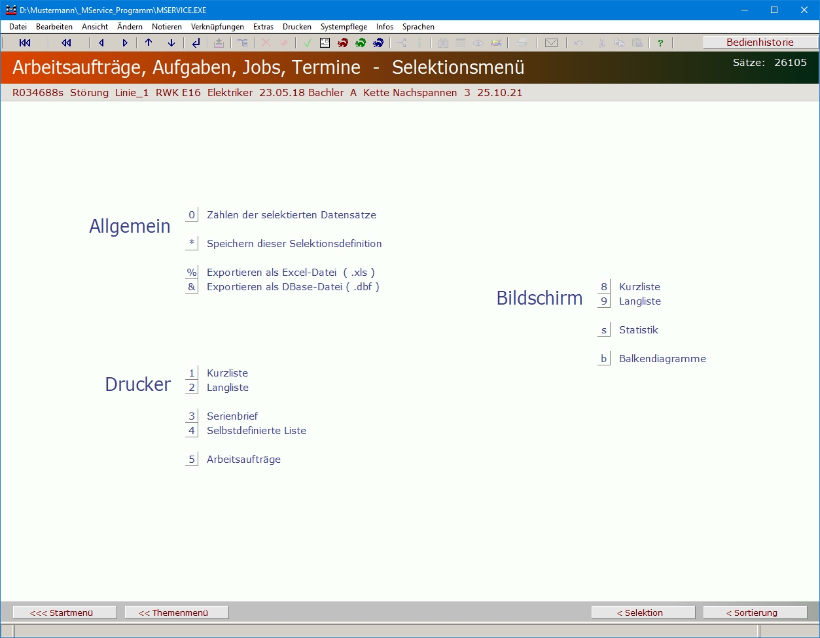Click the down arrow toolbar icon
This screenshot has width=820, height=638.
pyautogui.click(x=171, y=43)
